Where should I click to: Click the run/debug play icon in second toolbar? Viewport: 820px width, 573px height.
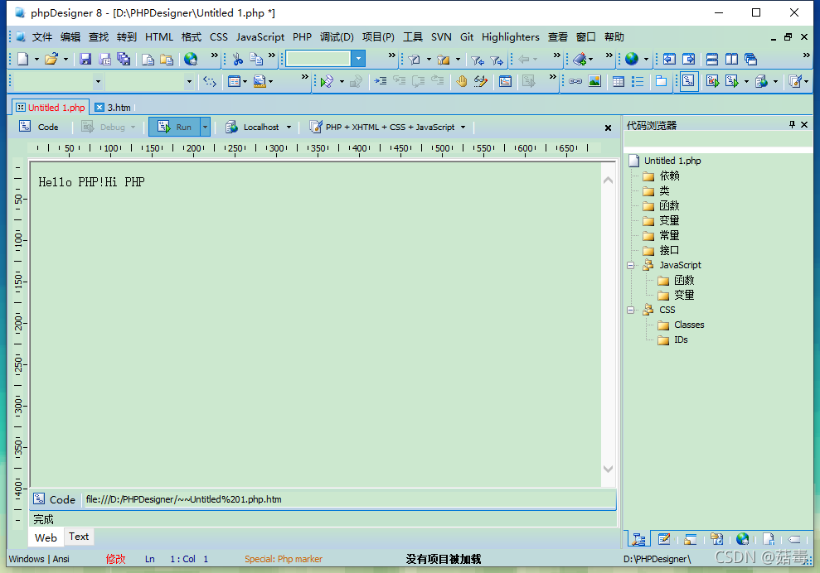(327, 81)
